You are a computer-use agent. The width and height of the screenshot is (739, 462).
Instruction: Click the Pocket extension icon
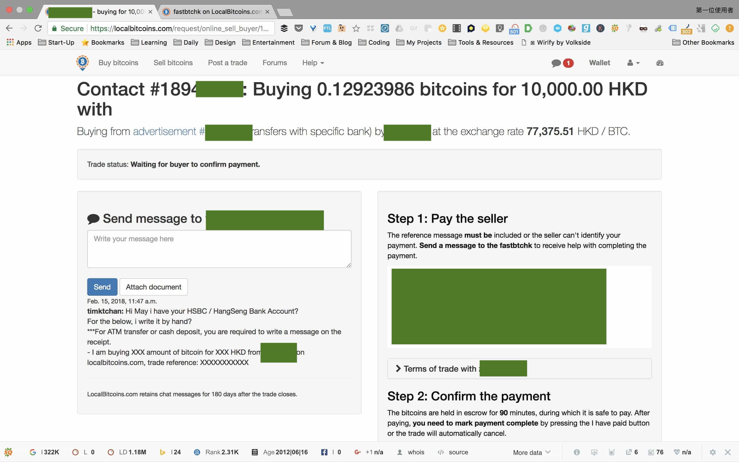298,28
